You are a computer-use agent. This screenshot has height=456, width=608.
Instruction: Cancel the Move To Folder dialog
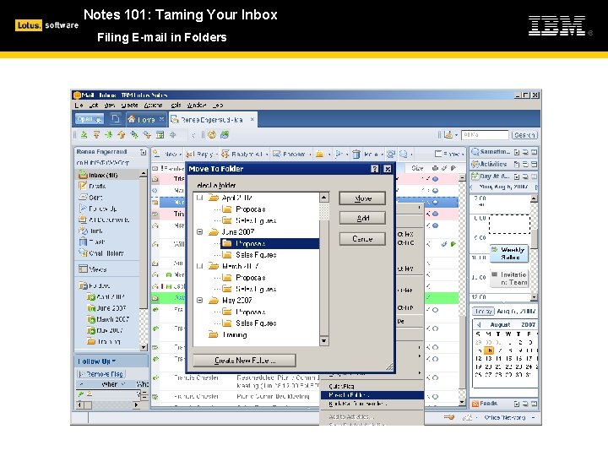click(x=362, y=239)
